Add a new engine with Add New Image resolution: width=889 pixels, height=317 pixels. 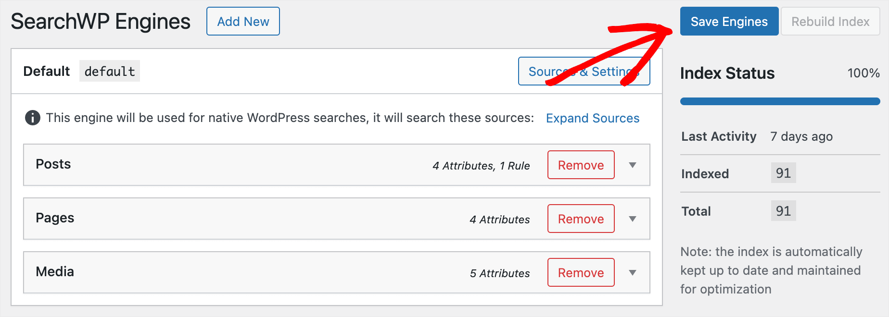[243, 21]
